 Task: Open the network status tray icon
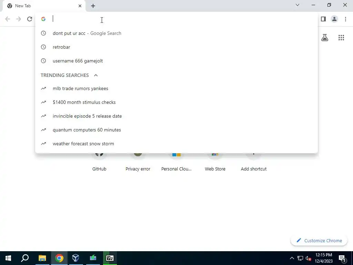(x=300, y=258)
